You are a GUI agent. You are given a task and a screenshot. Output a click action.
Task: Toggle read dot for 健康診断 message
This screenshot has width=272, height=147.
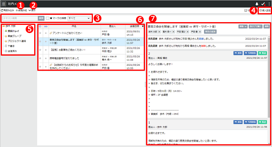click(46, 66)
